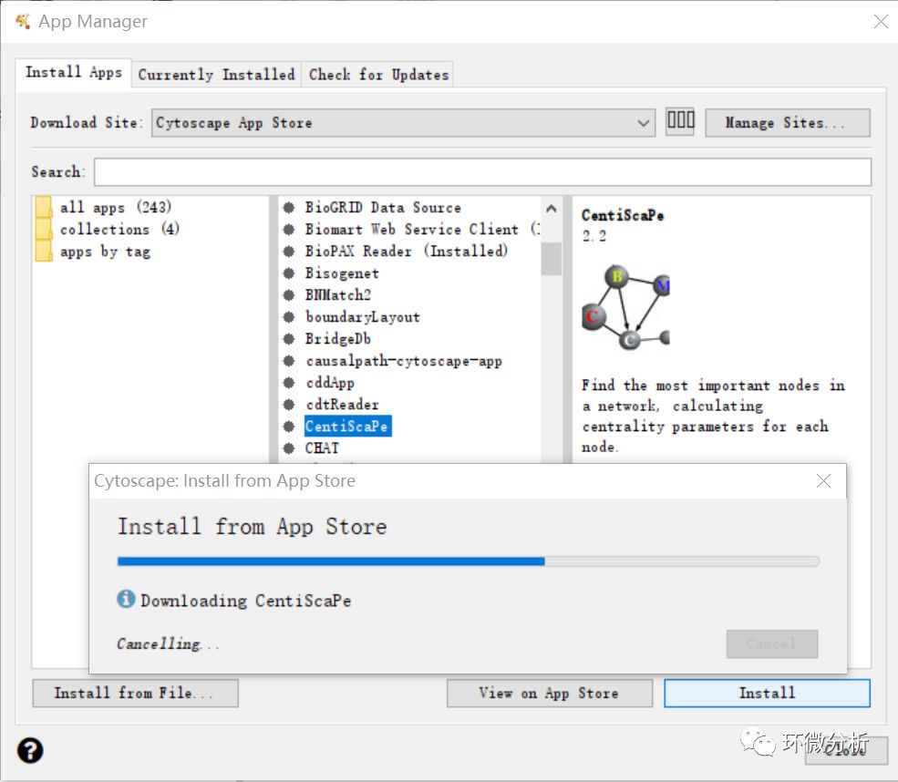Image resolution: width=898 pixels, height=782 pixels.
Task: Select all apps (243) category
Action: (115, 207)
